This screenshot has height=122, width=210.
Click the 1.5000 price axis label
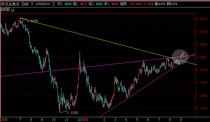pyautogui.click(x=202, y=44)
